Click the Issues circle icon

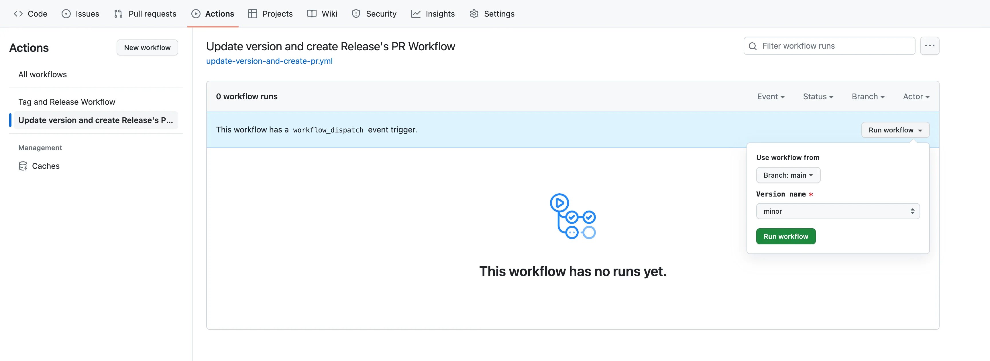(66, 14)
